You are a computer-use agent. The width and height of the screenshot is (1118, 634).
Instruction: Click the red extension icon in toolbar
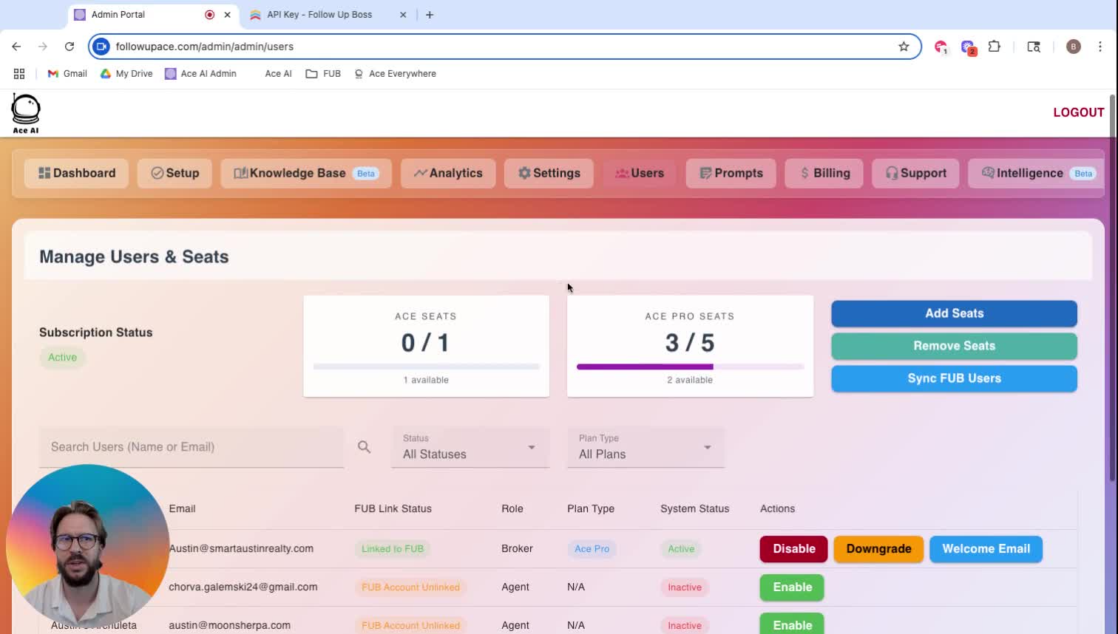[941, 47]
